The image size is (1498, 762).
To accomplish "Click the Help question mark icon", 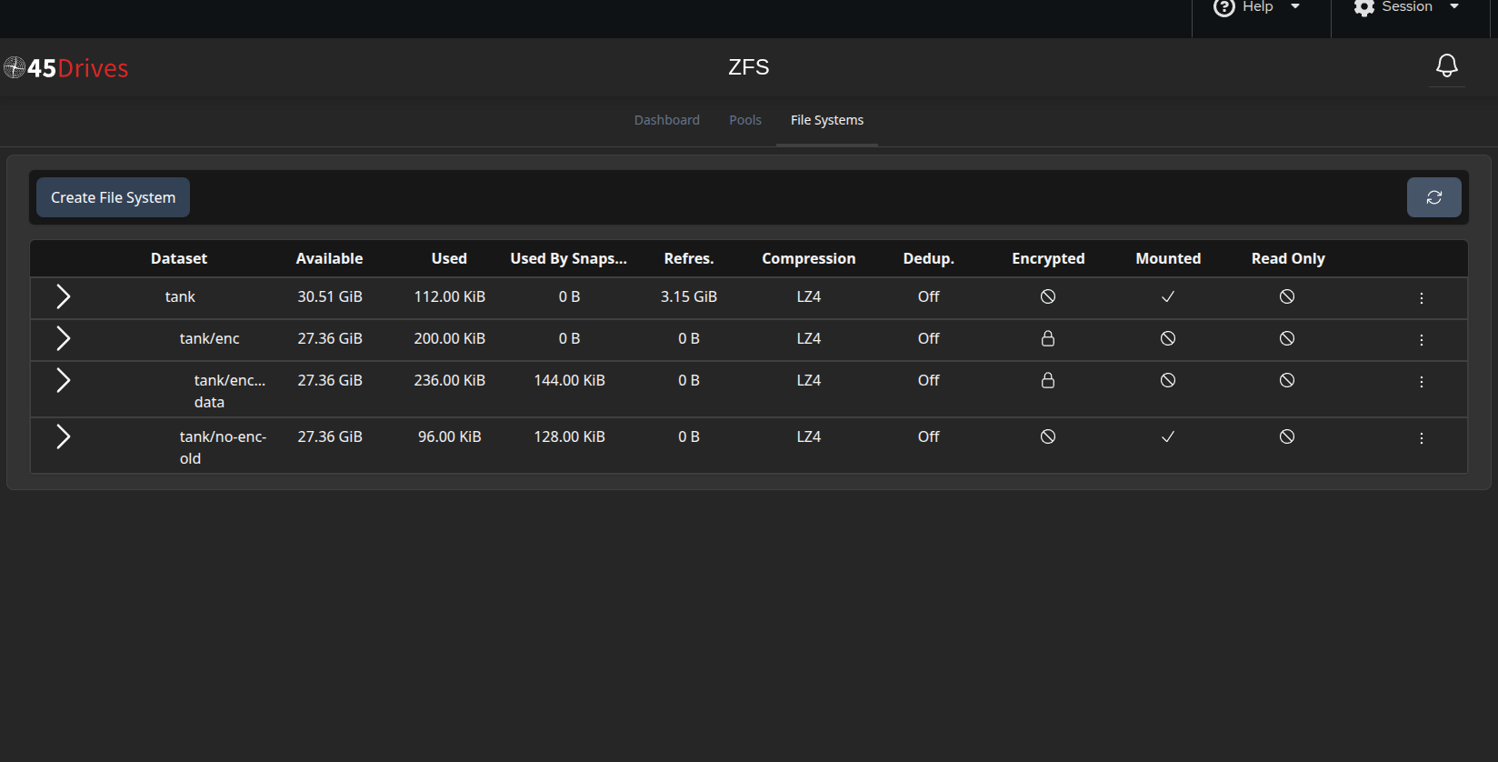I will (1224, 7).
